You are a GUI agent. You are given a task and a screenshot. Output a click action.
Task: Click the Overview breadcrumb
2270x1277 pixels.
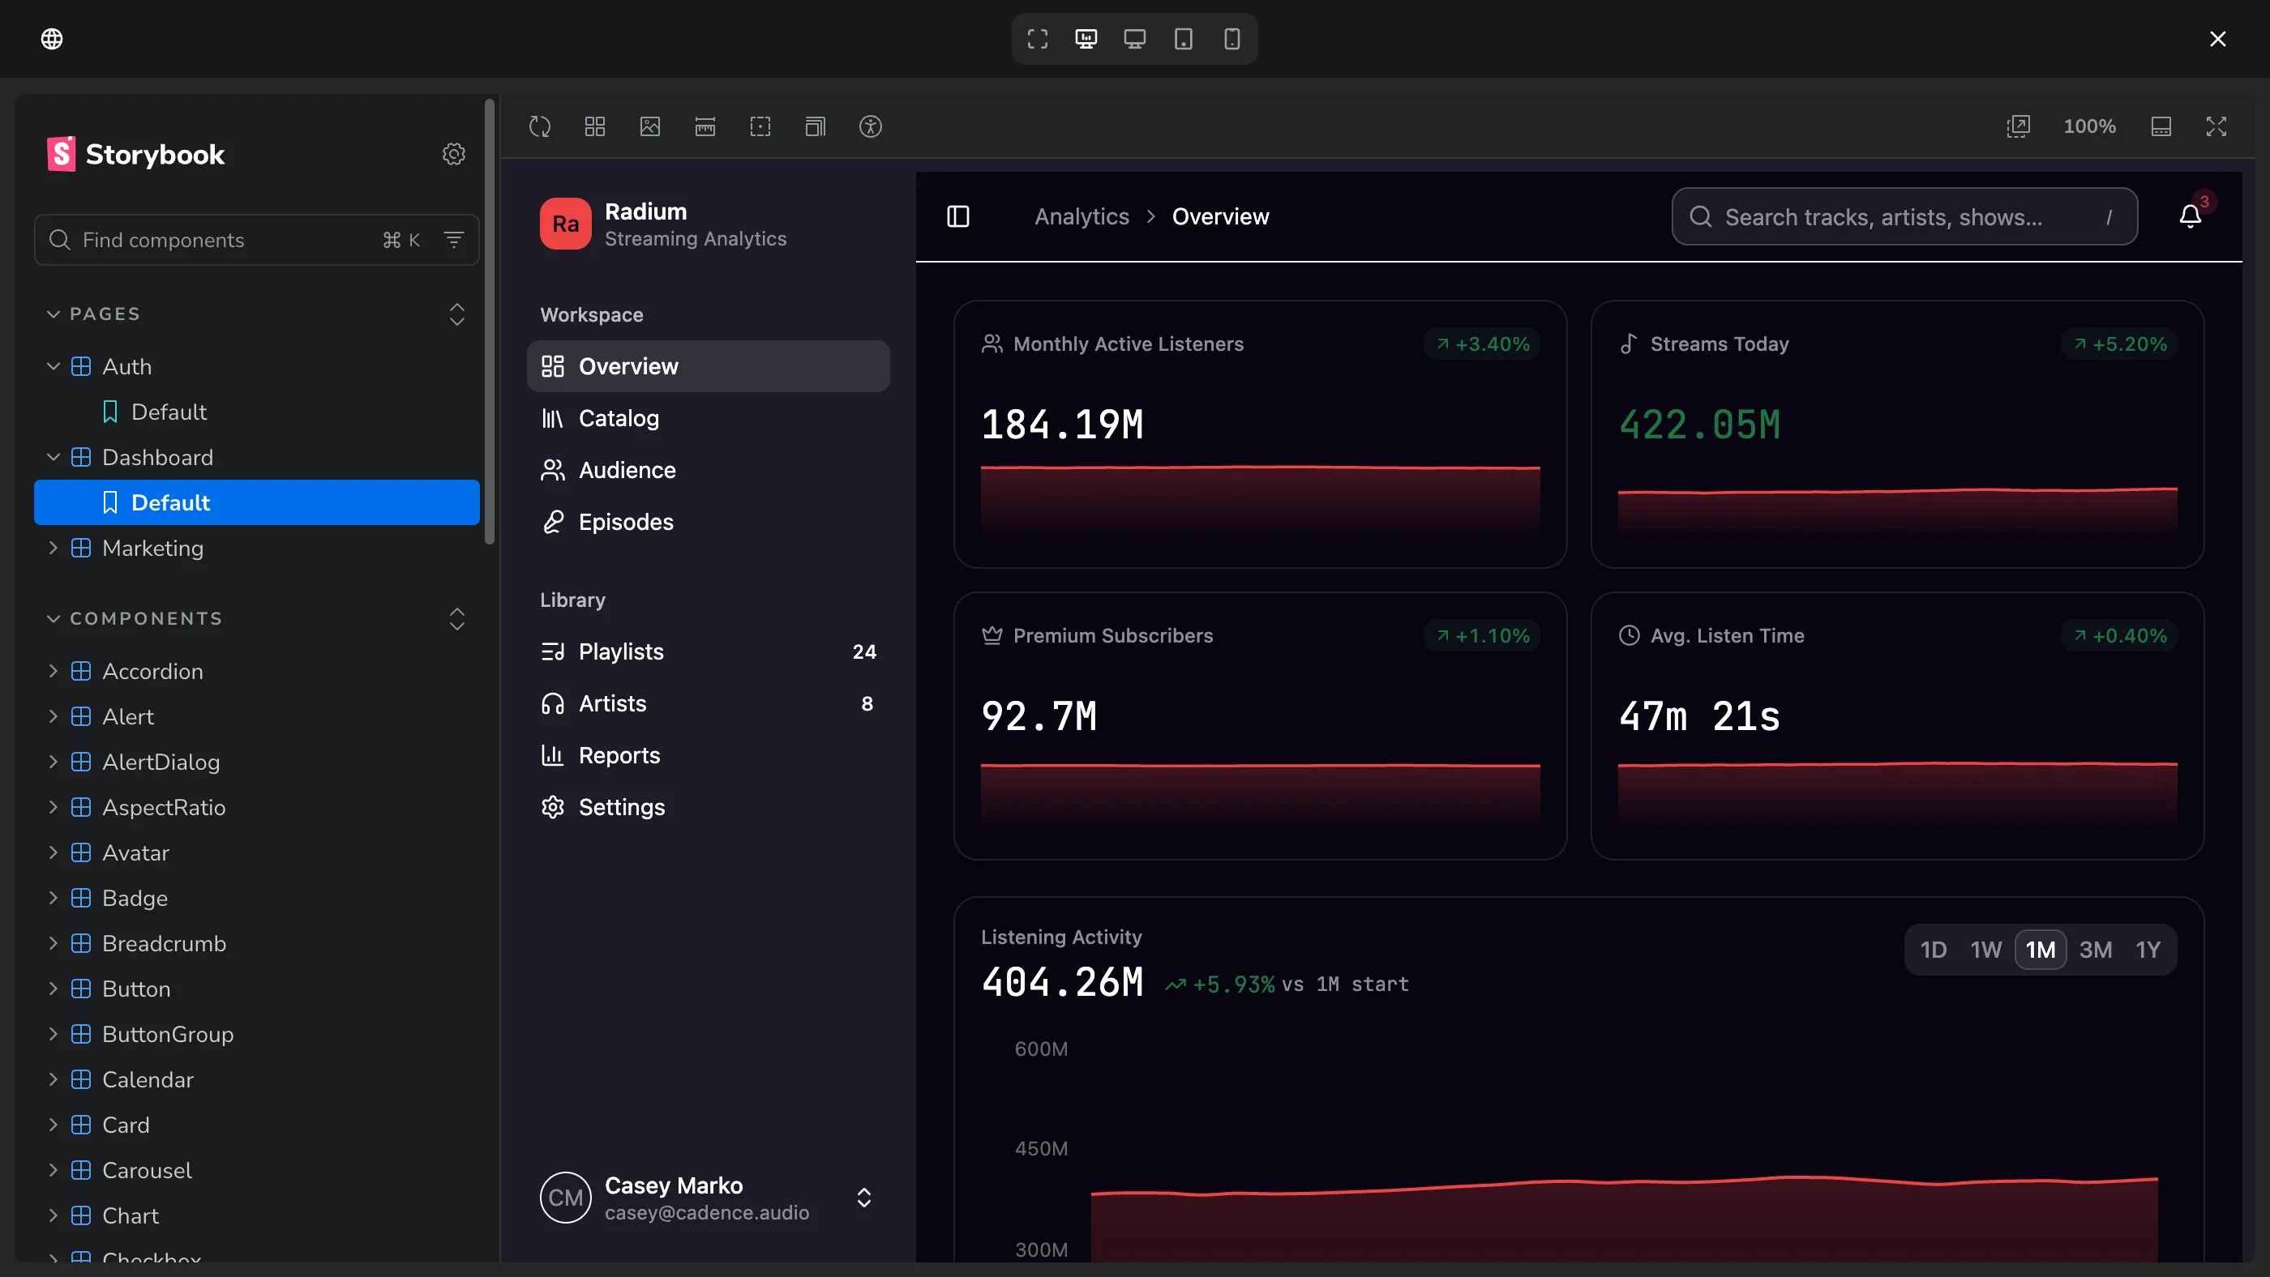pos(1220,216)
